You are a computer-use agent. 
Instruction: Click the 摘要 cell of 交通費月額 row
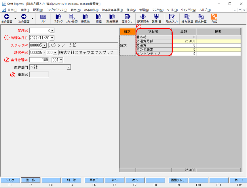(x=218, y=41)
